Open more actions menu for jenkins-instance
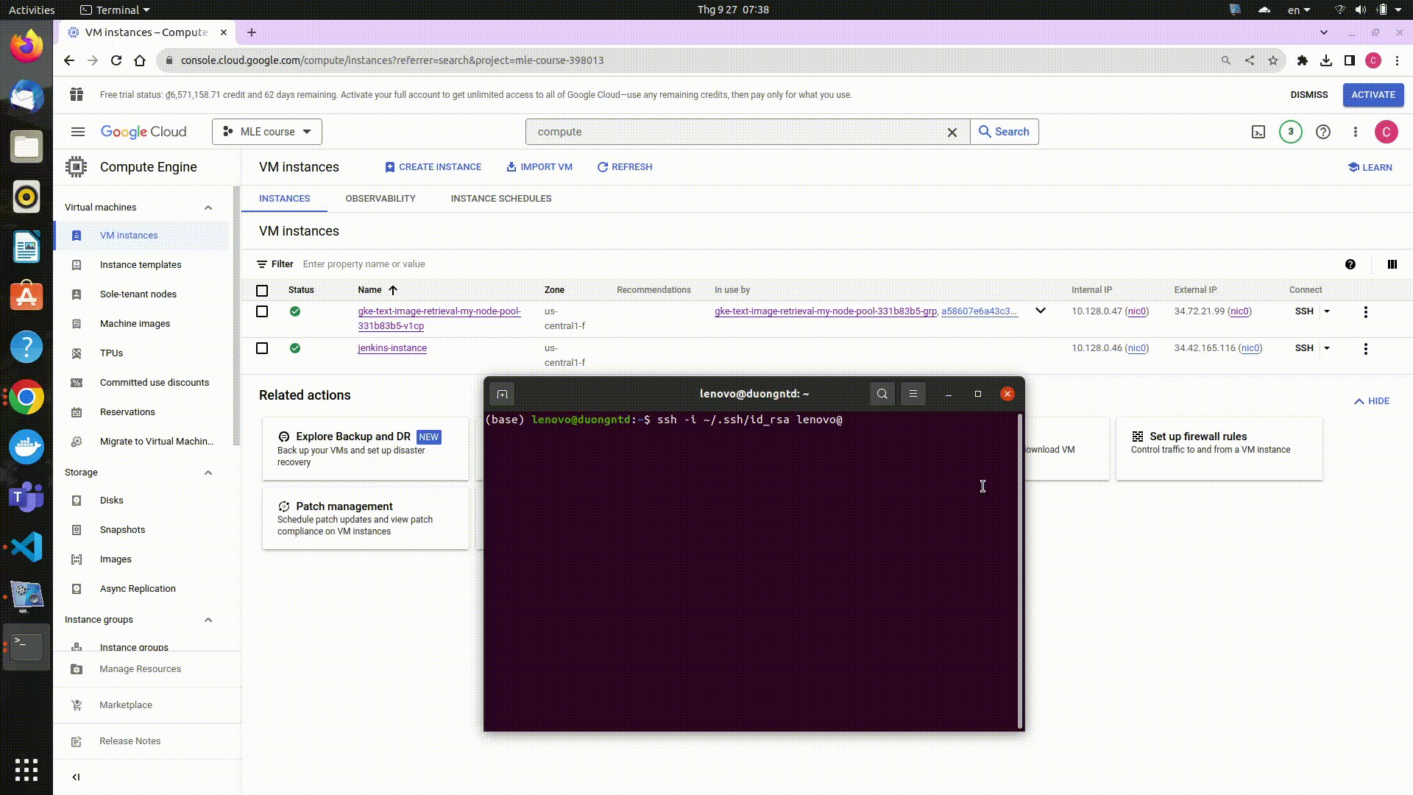The image size is (1413, 795). 1365,349
